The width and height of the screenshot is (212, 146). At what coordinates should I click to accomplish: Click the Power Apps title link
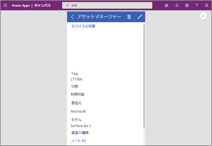21,5
